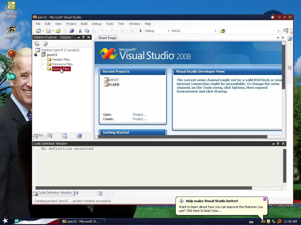Click Code Definition Window horizontal scrollbar
Screen dimensions: 301x225
point(143,188)
